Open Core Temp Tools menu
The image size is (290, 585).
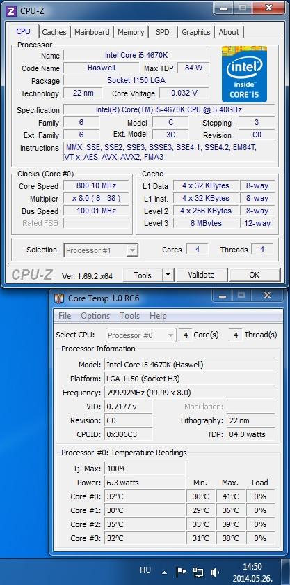[129, 316]
